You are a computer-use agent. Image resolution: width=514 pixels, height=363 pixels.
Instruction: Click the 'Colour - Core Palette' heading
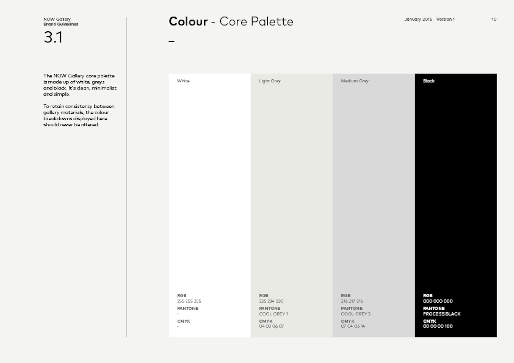click(x=231, y=21)
